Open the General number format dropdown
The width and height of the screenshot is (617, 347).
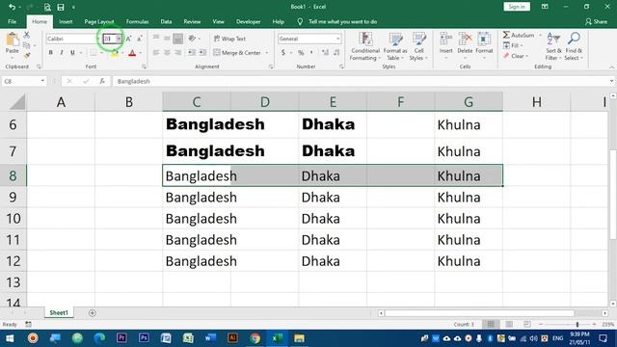pos(338,39)
